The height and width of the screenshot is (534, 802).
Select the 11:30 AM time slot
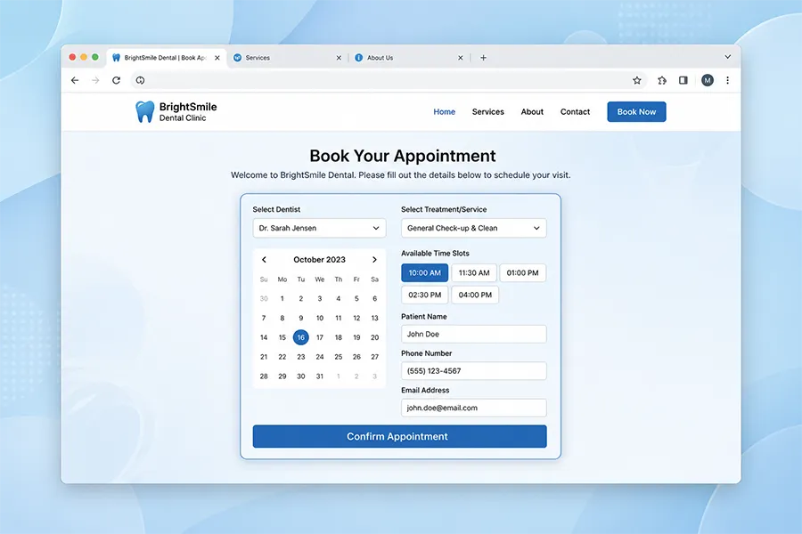[474, 273]
